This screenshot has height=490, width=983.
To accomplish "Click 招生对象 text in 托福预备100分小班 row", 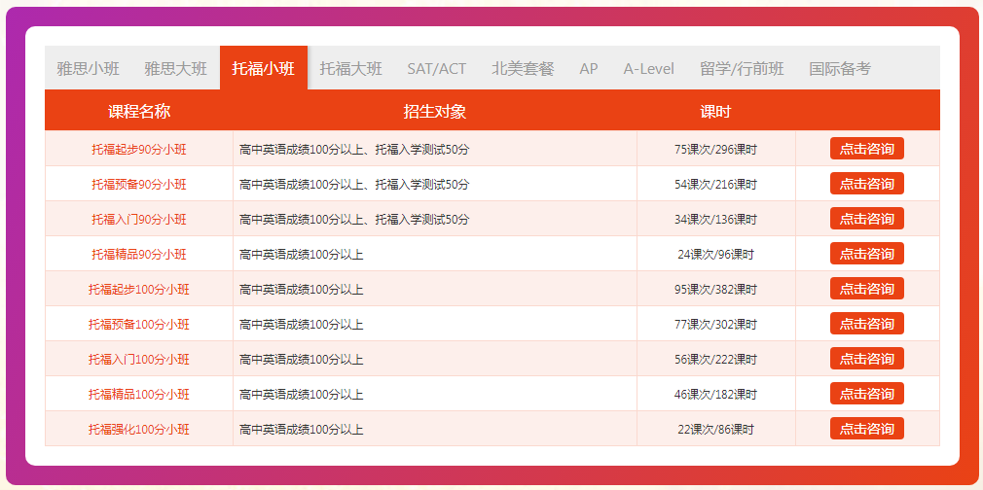I will coord(302,325).
